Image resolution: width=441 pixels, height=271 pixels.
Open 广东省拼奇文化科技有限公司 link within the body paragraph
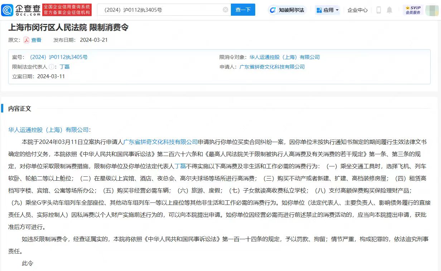click(161, 142)
